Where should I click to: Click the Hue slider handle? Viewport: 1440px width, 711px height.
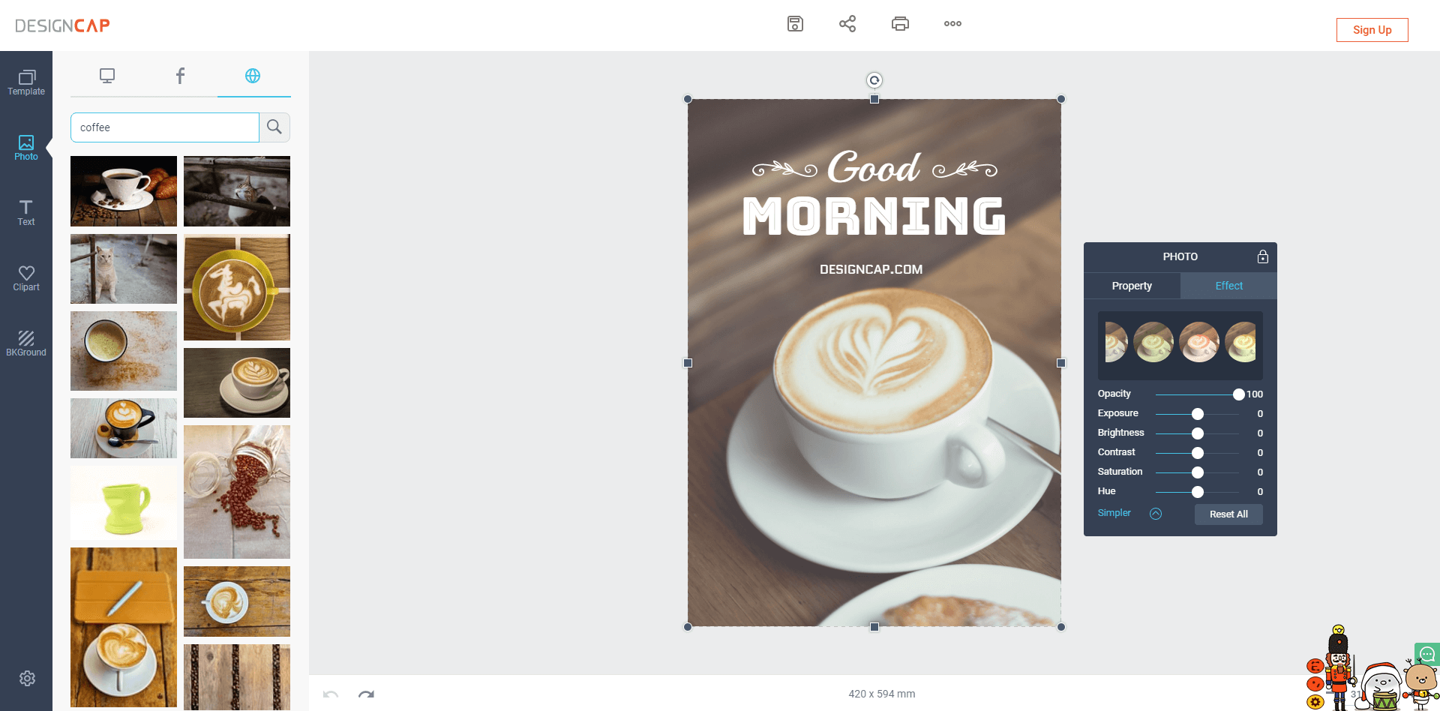(1198, 492)
